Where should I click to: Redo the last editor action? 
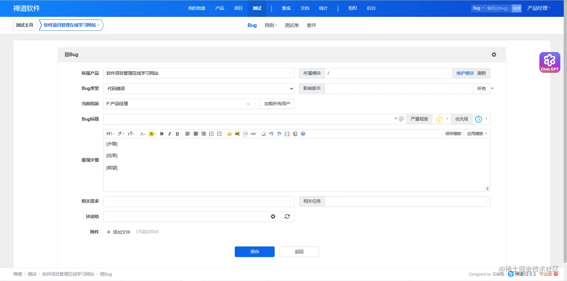pyautogui.click(x=279, y=134)
